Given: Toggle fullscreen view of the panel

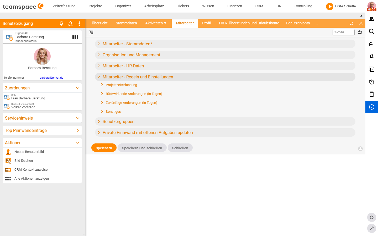Looking at the screenshot, I should (x=351, y=23).
